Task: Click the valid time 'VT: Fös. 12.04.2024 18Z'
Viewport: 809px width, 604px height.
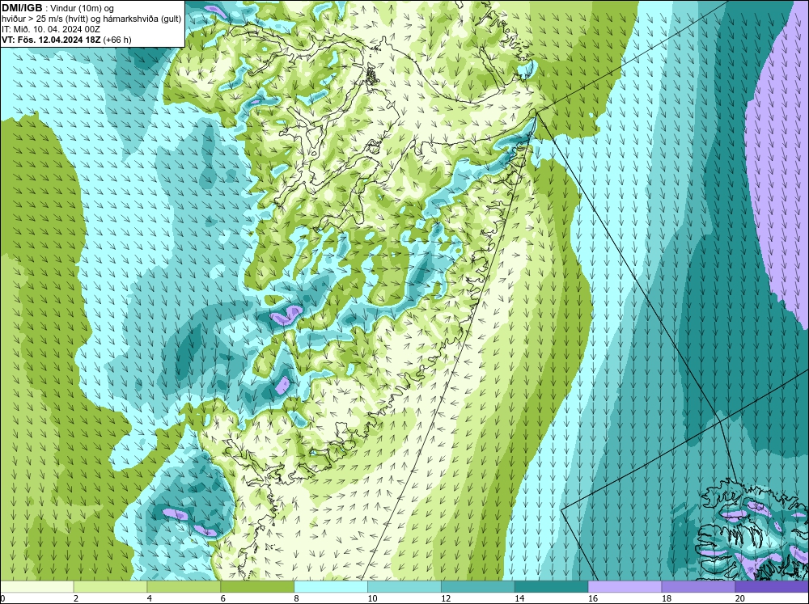Action: click(x=51, y=39)
